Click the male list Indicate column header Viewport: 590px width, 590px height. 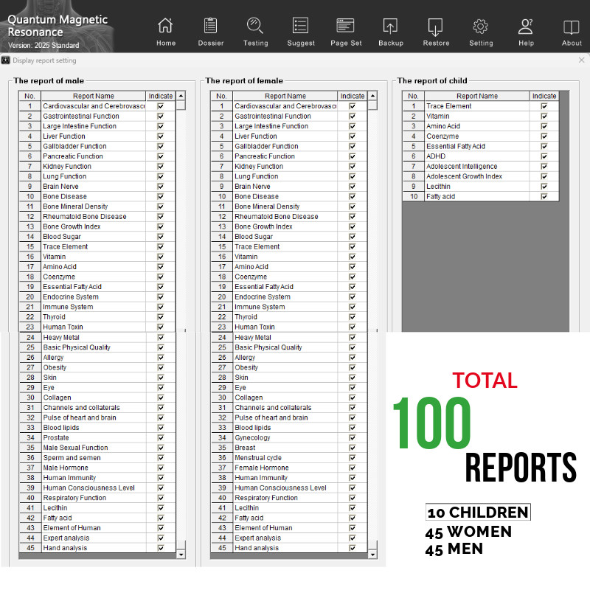pyautogui.click(x=160, y=96)
